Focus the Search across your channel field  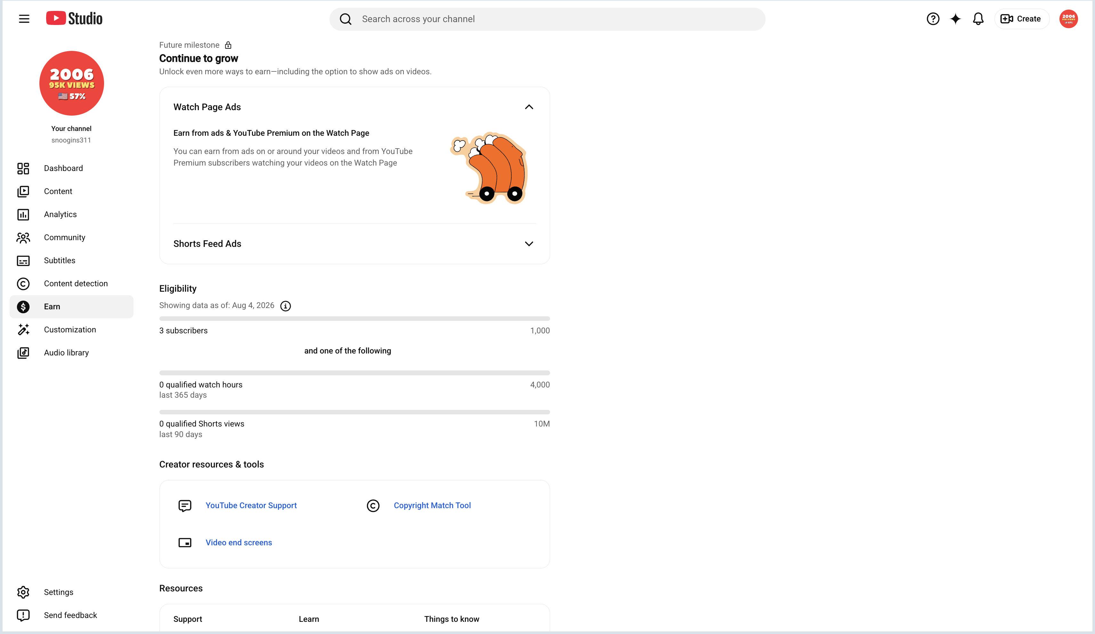coord(547,19)
